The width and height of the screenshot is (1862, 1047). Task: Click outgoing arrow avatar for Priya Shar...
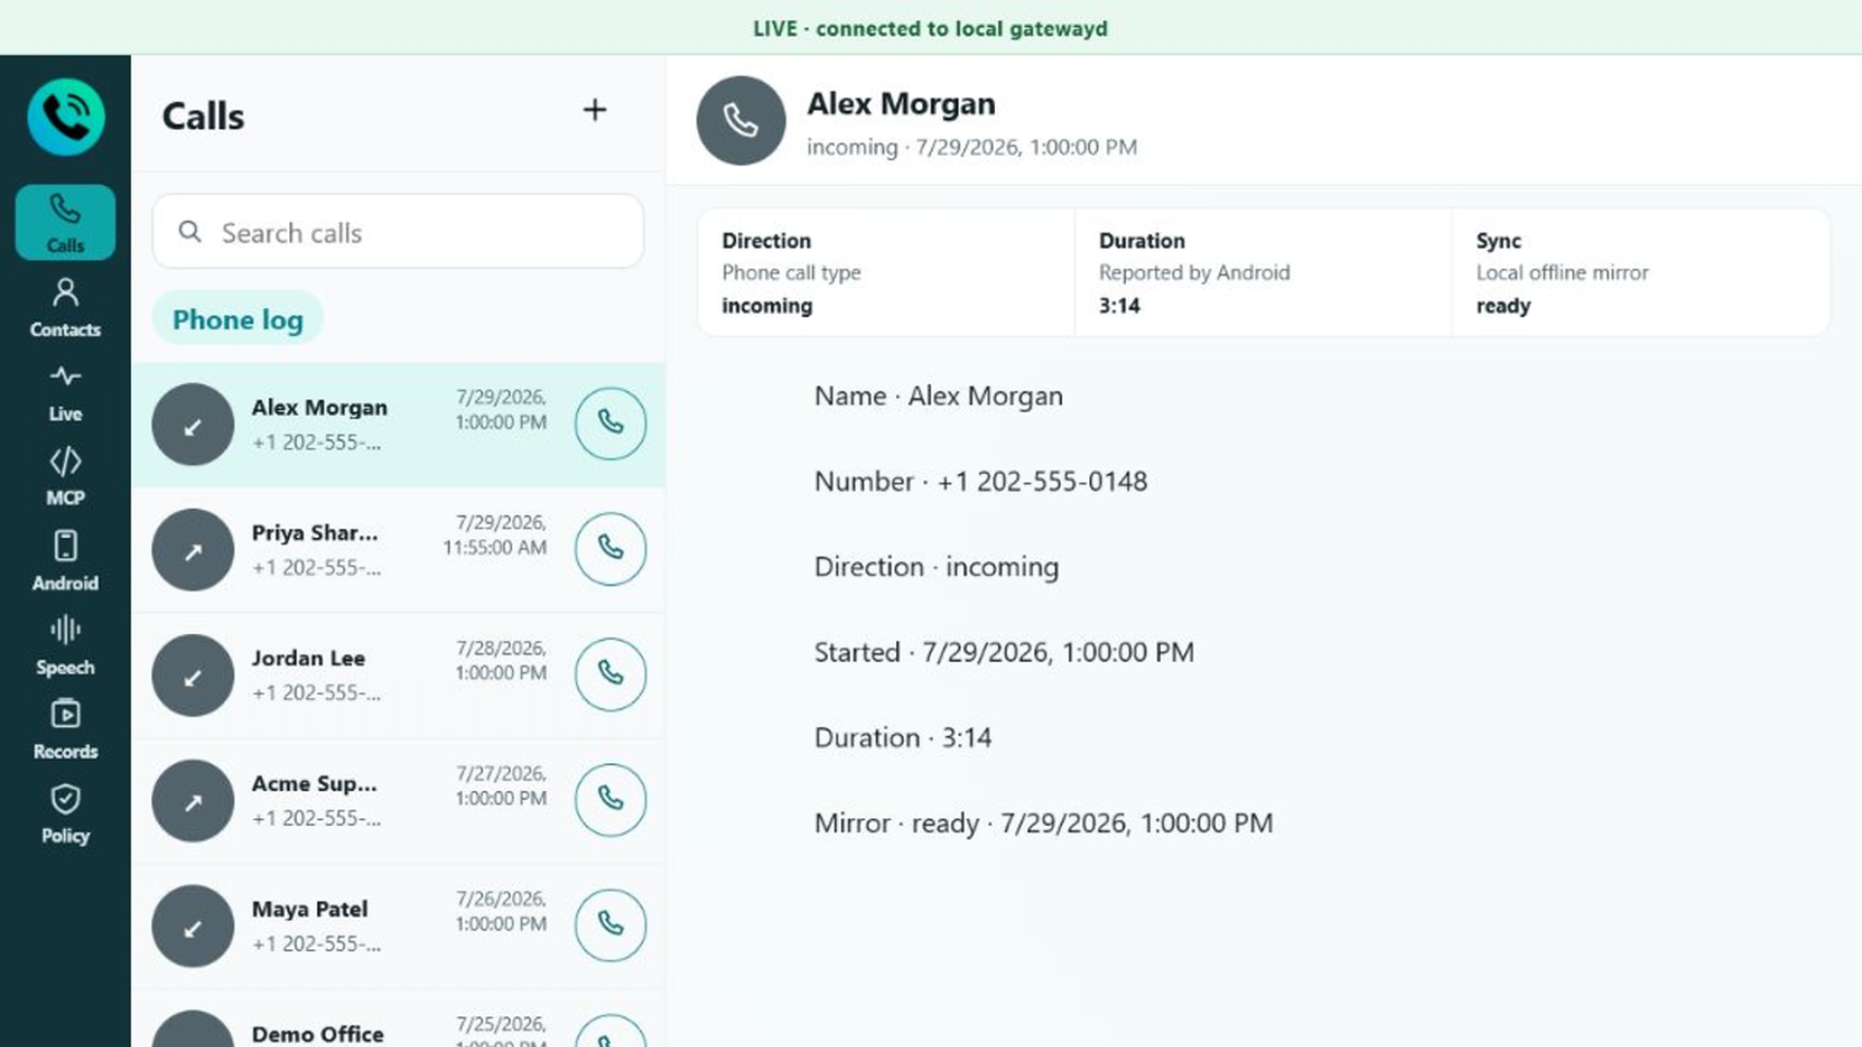(x=193, y=550)
